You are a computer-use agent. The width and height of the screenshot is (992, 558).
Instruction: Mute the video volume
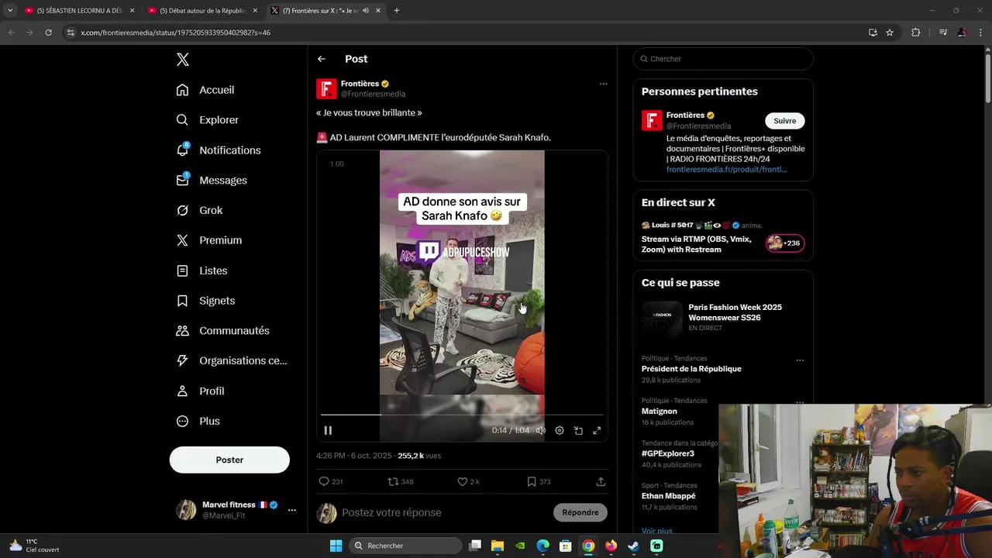(540, 430)
